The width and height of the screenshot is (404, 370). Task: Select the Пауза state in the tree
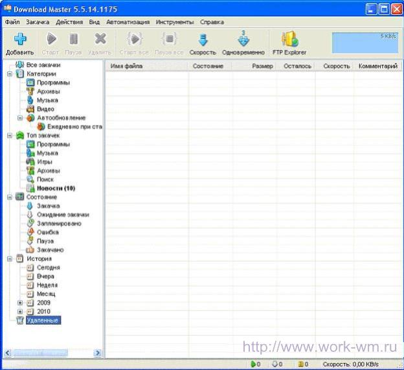45,241
